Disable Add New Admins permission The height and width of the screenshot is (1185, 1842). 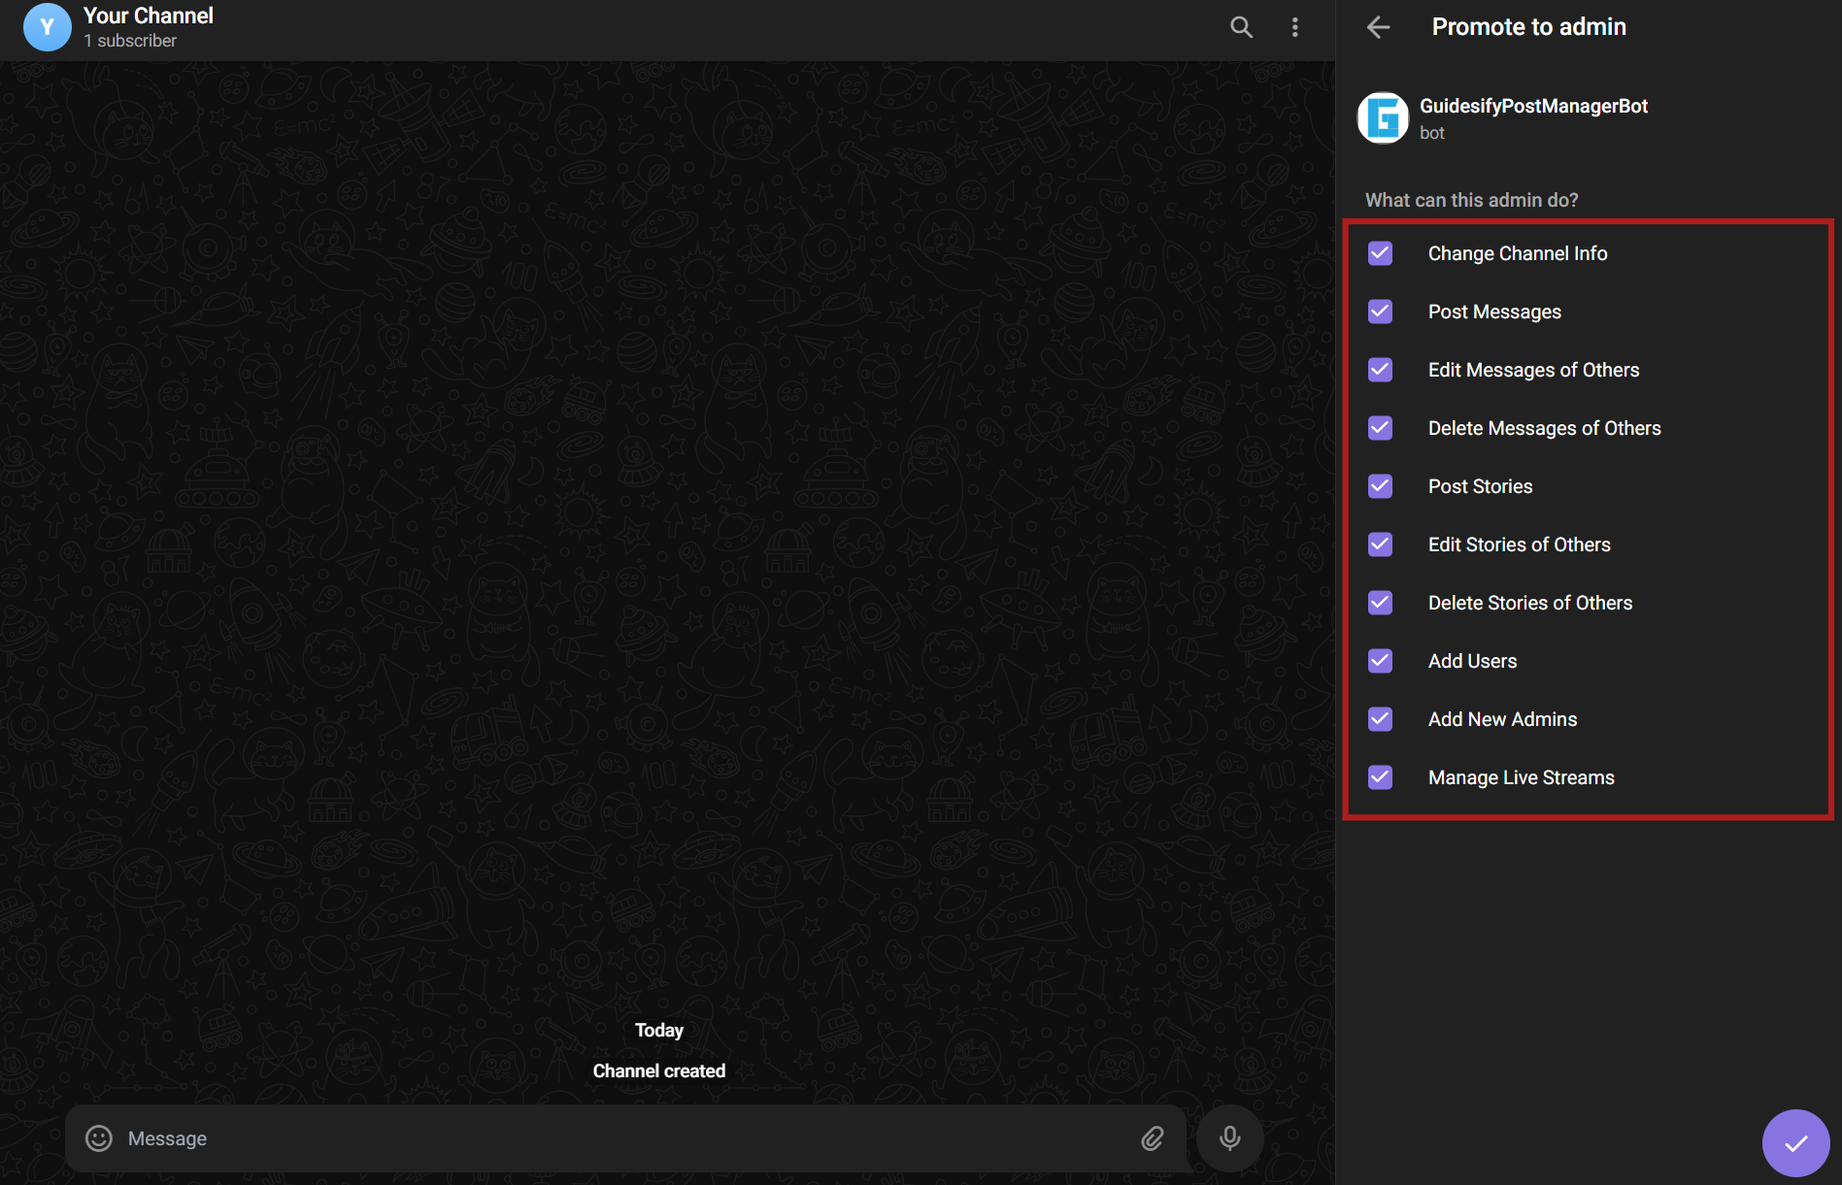pyautogui.click(x=1380, y=719)
